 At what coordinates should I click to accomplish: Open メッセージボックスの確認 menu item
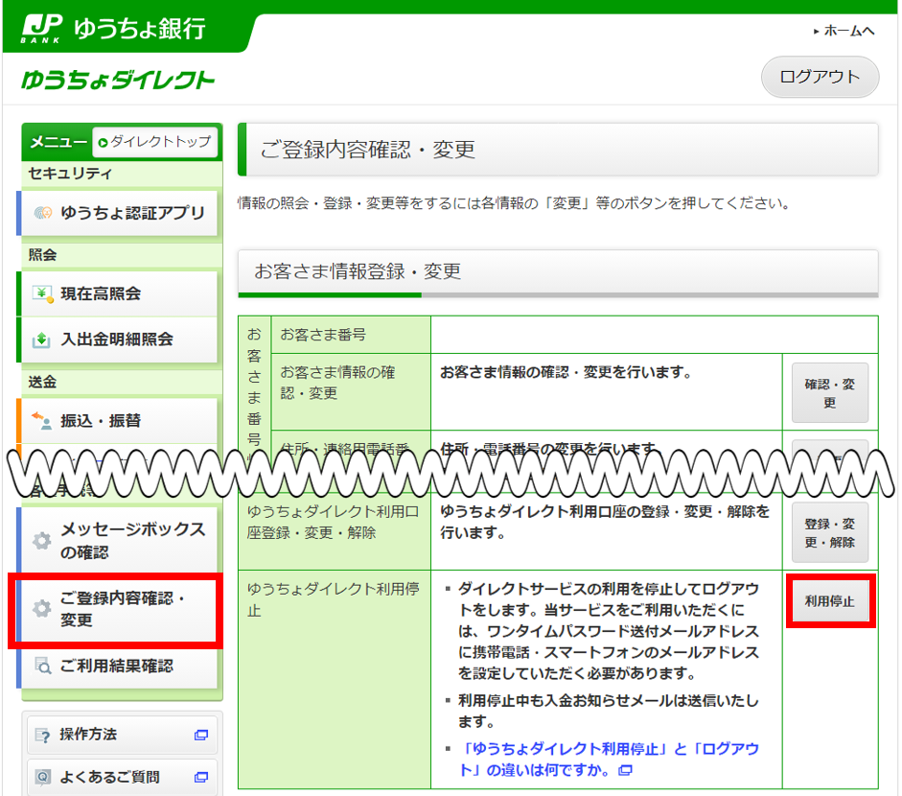tap(119, 540)
